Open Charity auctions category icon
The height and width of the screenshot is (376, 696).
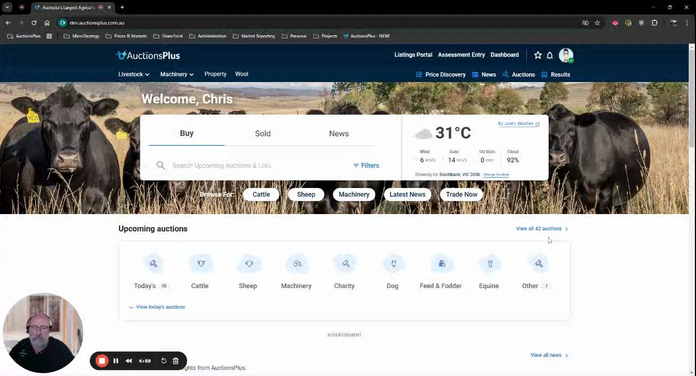pyautogui.click(x=346, y=264)
